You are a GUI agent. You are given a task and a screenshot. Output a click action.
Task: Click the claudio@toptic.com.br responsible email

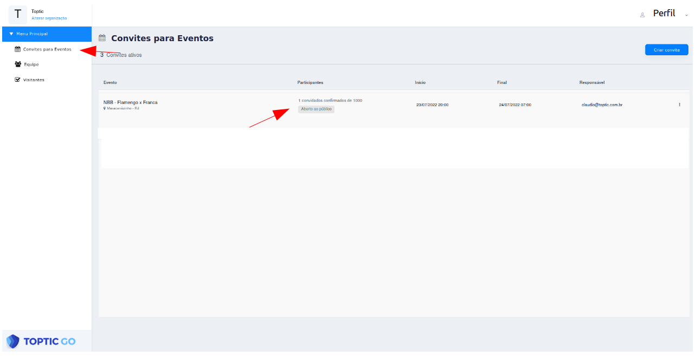tap(601, 105)
